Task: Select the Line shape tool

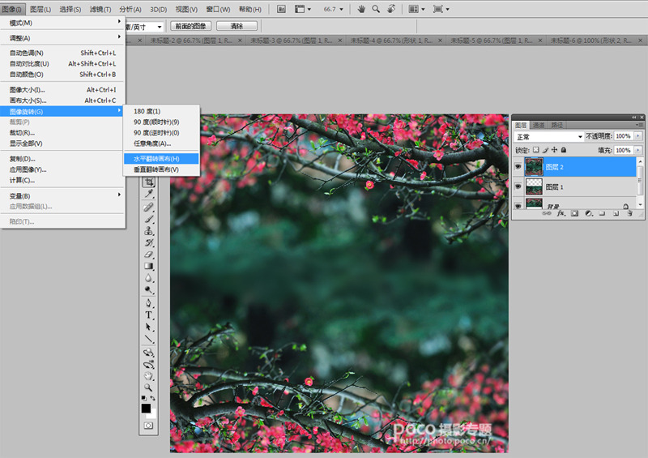Action: coord(149,340)
